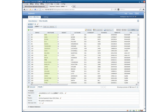Viewport: 168px width, 112px height.
Task: Click the browser home icon
Action: [x=144, y=9]
